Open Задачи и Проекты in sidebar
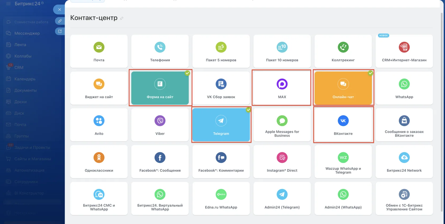Screen dimensions: 445x224 pos(32,147)
